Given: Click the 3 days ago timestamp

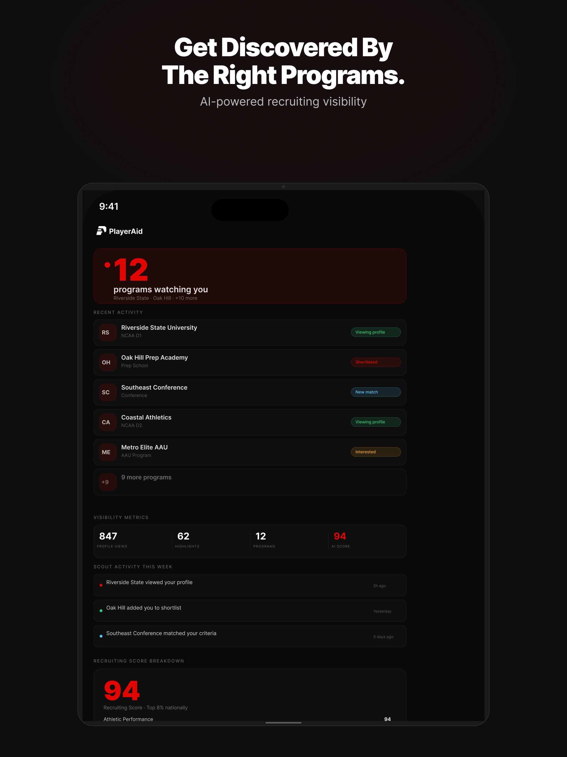Looking at the screenshot, I should 383,637.
